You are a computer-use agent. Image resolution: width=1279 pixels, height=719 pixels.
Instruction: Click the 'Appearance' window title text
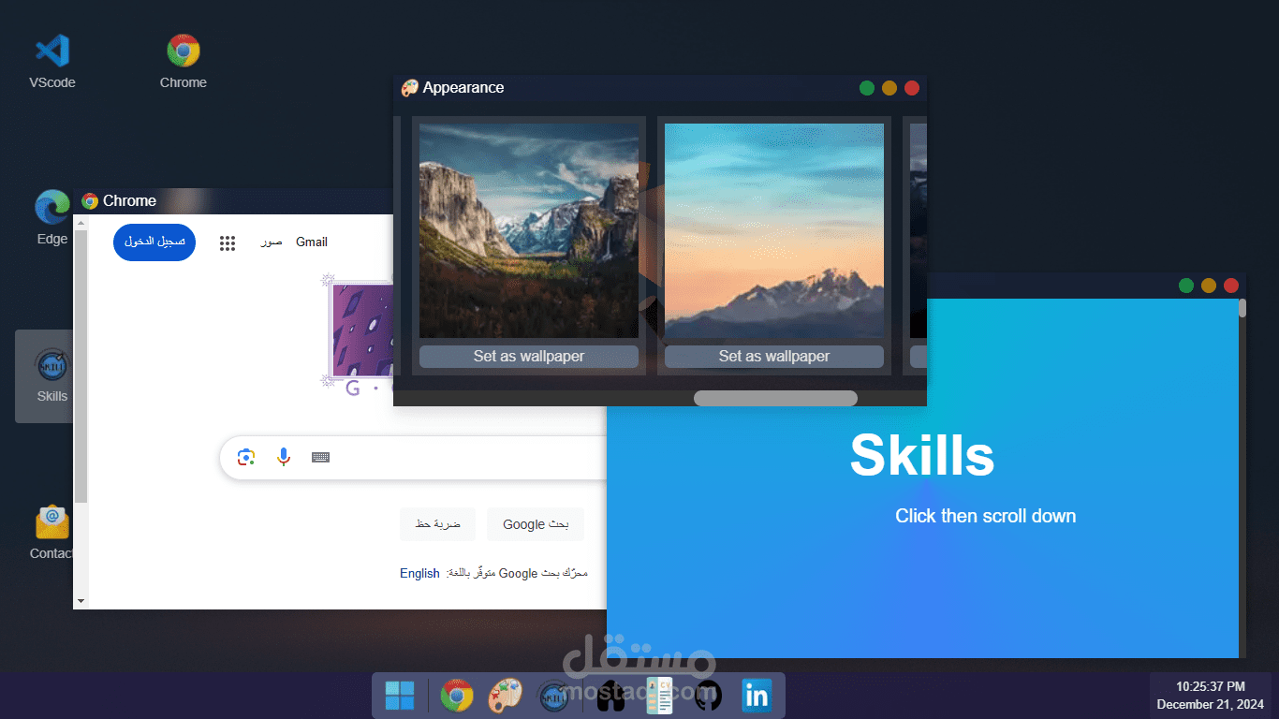point(463,88)
